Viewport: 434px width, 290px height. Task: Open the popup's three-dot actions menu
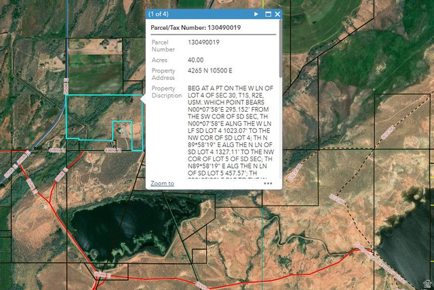[x=269, y=183]
